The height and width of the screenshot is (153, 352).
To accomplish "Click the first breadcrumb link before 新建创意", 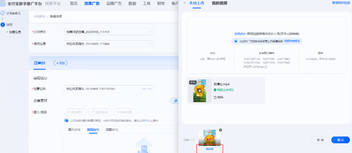I will click(39, 16).
